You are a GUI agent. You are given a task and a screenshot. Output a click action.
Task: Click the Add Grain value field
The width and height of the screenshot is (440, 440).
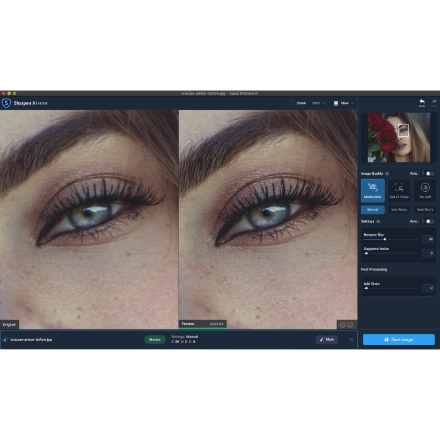(428, 288)
